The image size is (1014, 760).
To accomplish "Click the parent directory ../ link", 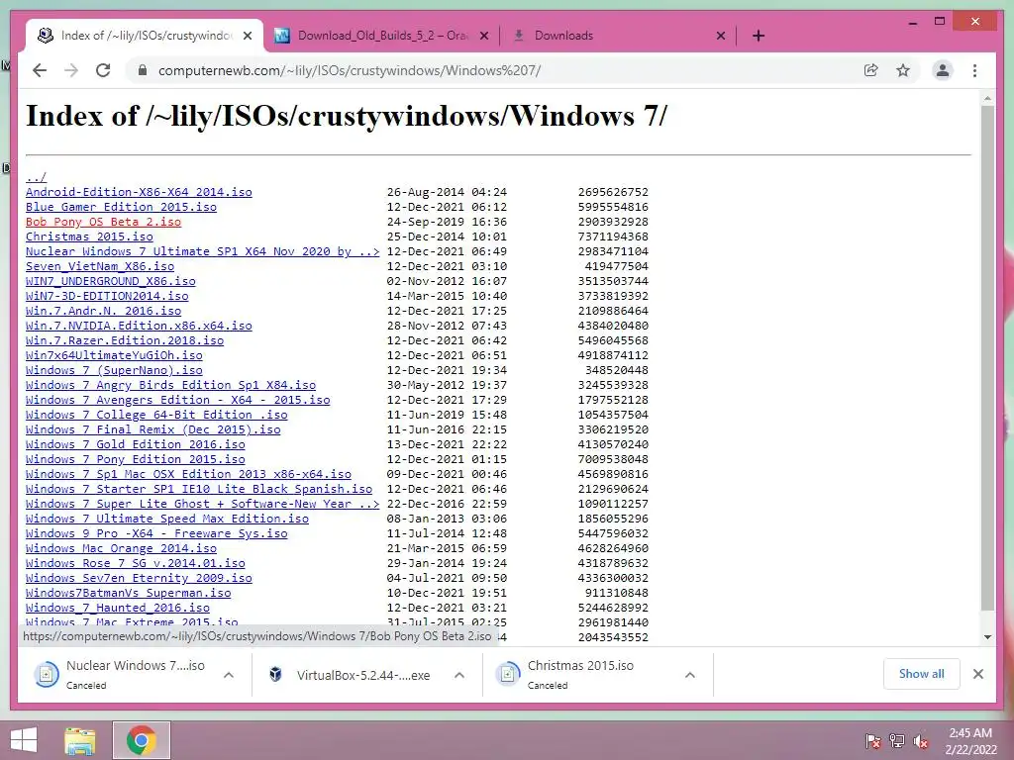I will point(37,177).
